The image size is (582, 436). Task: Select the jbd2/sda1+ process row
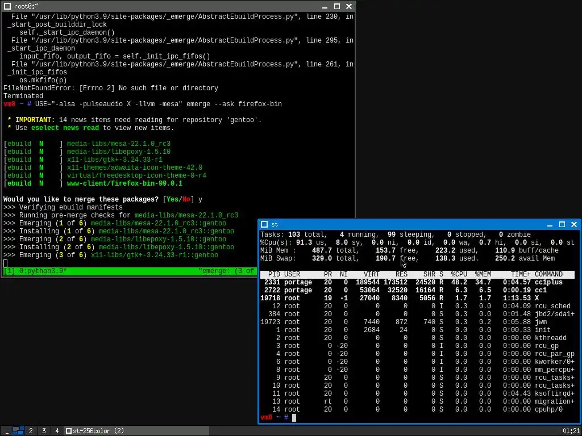point(417,314)
